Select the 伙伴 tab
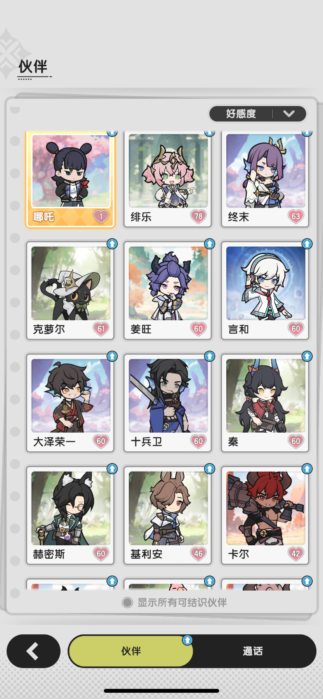323x699 pixels. (131, 651)
